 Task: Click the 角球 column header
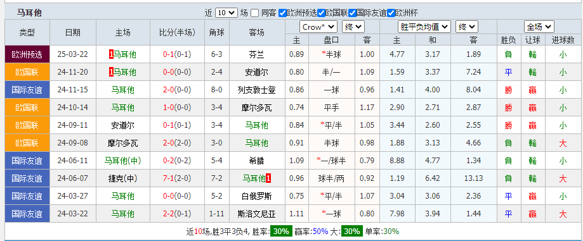(x=217, y=33)
